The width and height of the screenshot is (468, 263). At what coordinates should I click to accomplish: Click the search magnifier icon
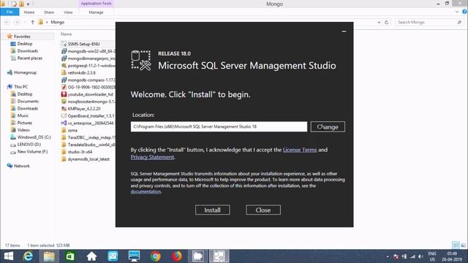[x=459, y=22]
